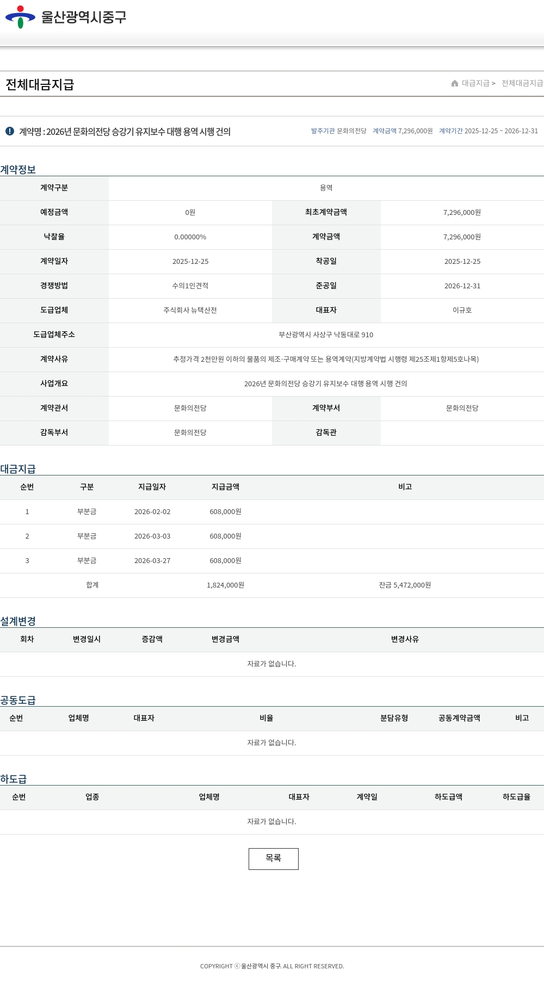The height and width of the screenshot is (1001, 544).
Task: Click the 변경사유 column header
Action: (405, 639)
